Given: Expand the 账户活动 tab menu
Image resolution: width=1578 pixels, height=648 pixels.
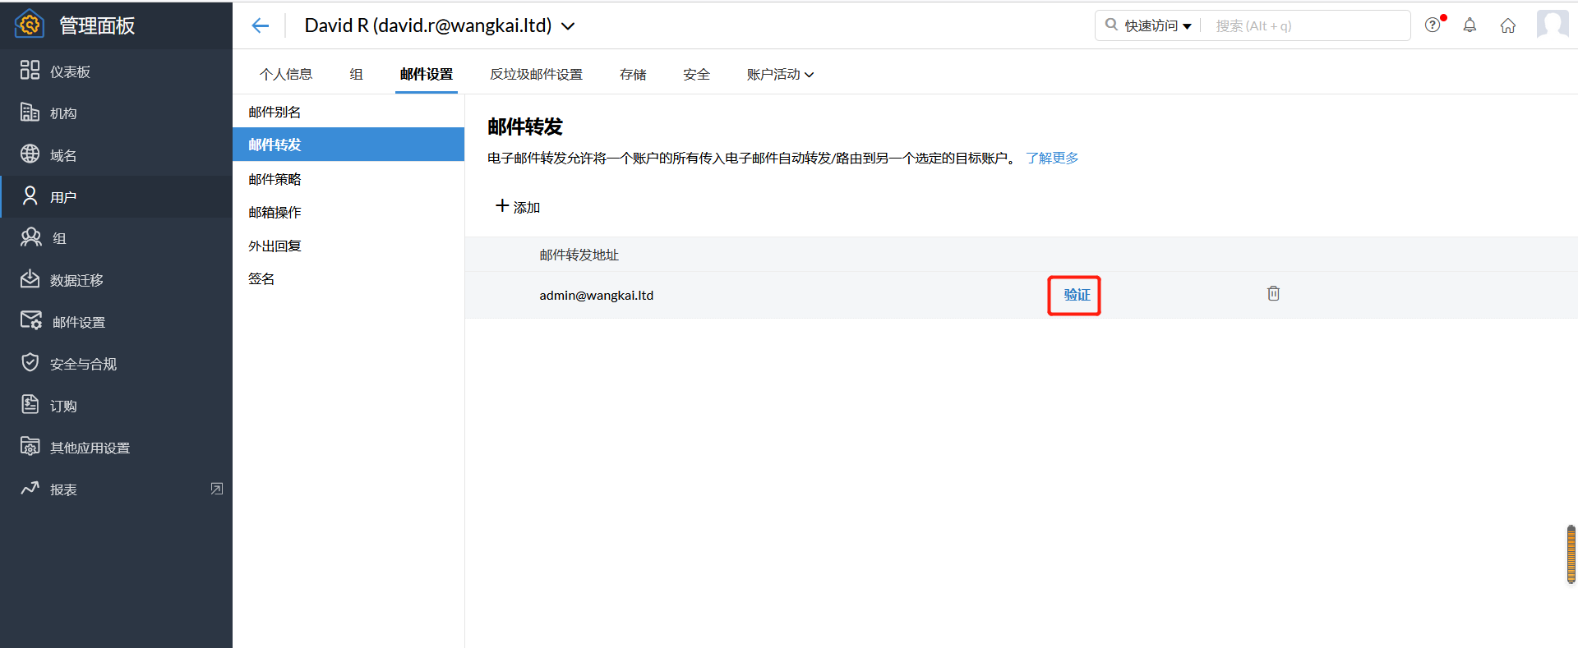Looking at the screenshot, I should pyautogui.click(x=780, y=74).
